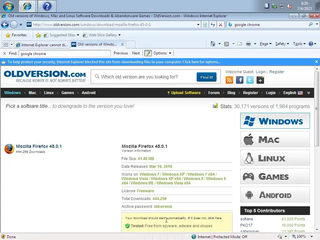Expand the Suggested Sites dropdown
The width and height of the screenshot is (320, 240).
pos(78,35)
